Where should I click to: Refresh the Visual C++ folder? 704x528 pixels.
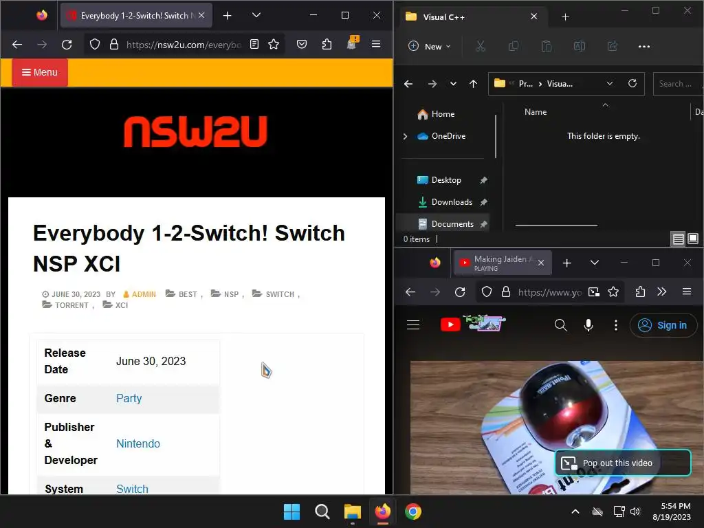tap(632, 83)
